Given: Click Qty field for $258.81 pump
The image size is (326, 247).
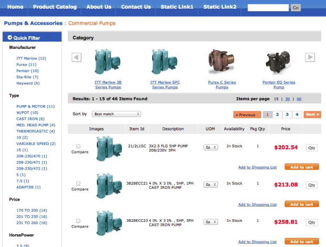Looking at the screenshot, I should click(x=312, y=223).
